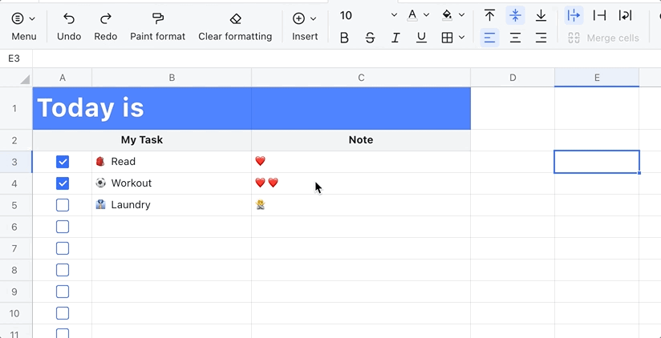The image size is (661, 338).
Task: Apply bold formatting
Action: tap(344, 38)
